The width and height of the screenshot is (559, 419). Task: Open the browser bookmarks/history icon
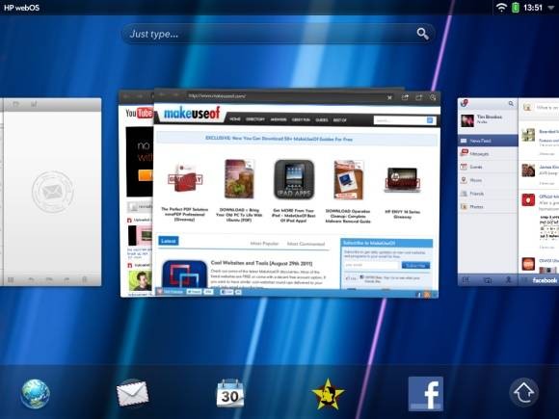click(x=433, y=97)
